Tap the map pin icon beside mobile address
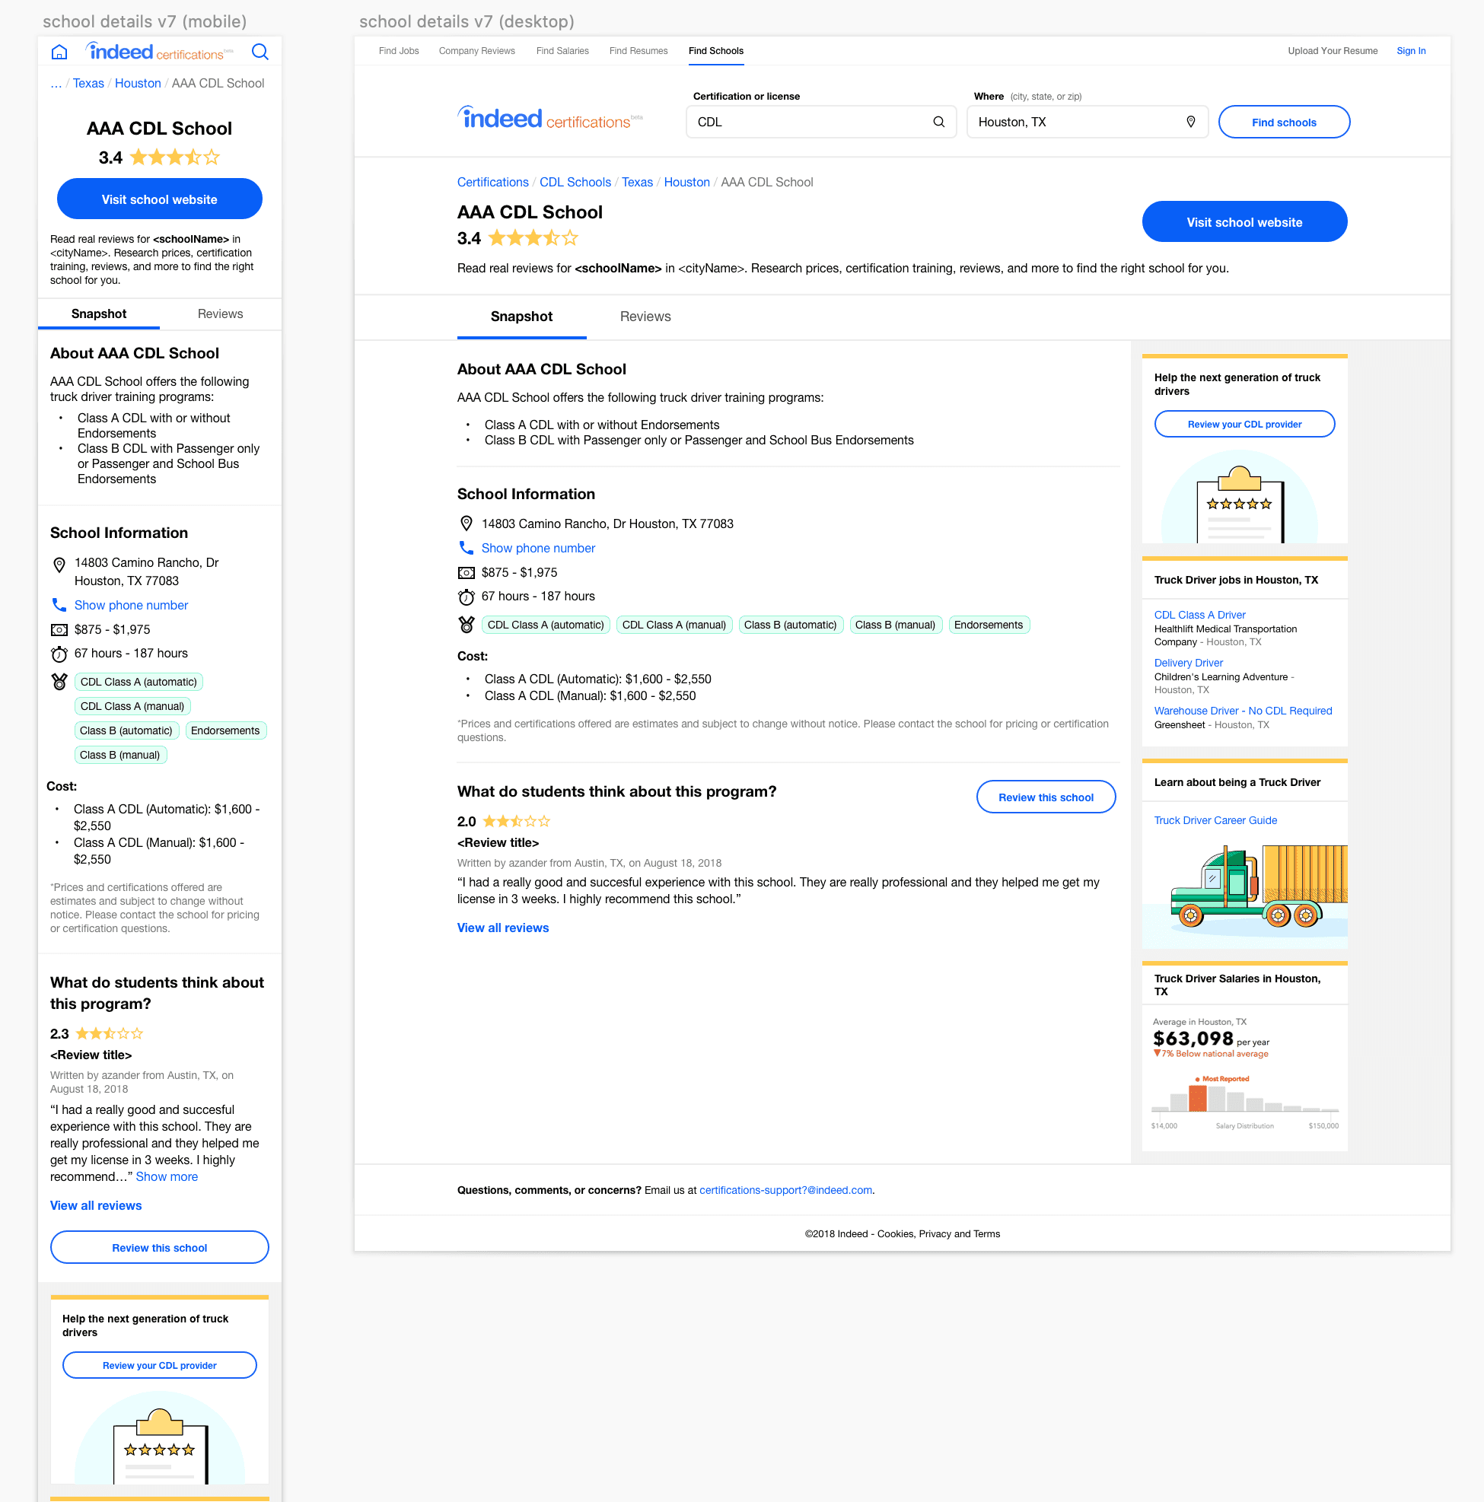 pos(59,565)
